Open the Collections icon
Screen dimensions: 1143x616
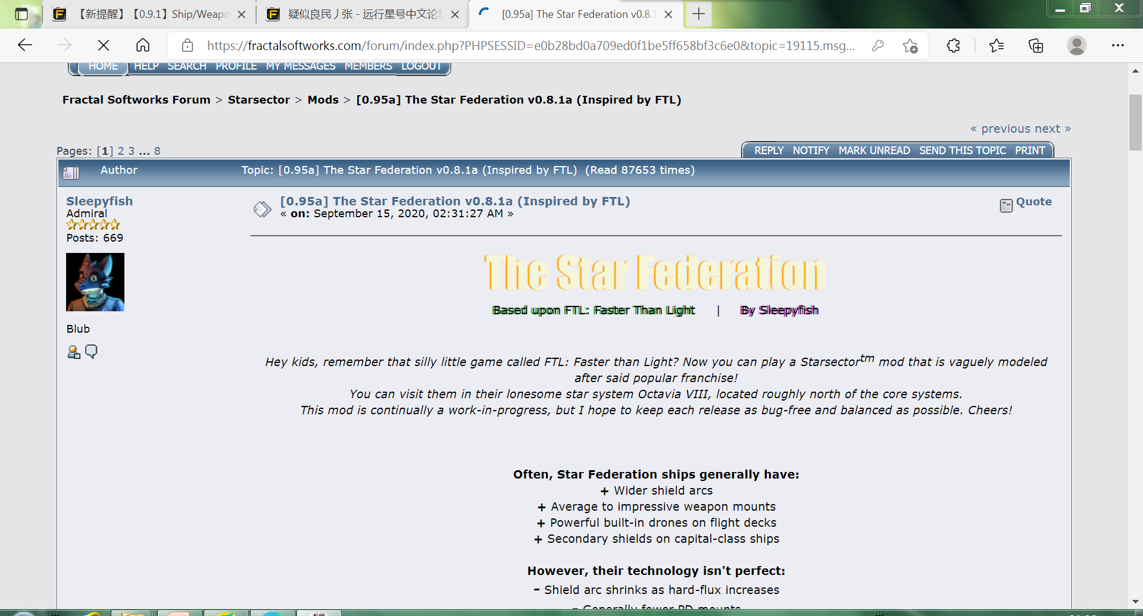1036,46
